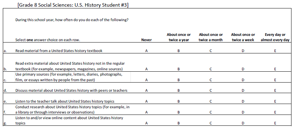295x130 pixels.
Task: Pick option B for reading extra material
Action: (179, 69)
